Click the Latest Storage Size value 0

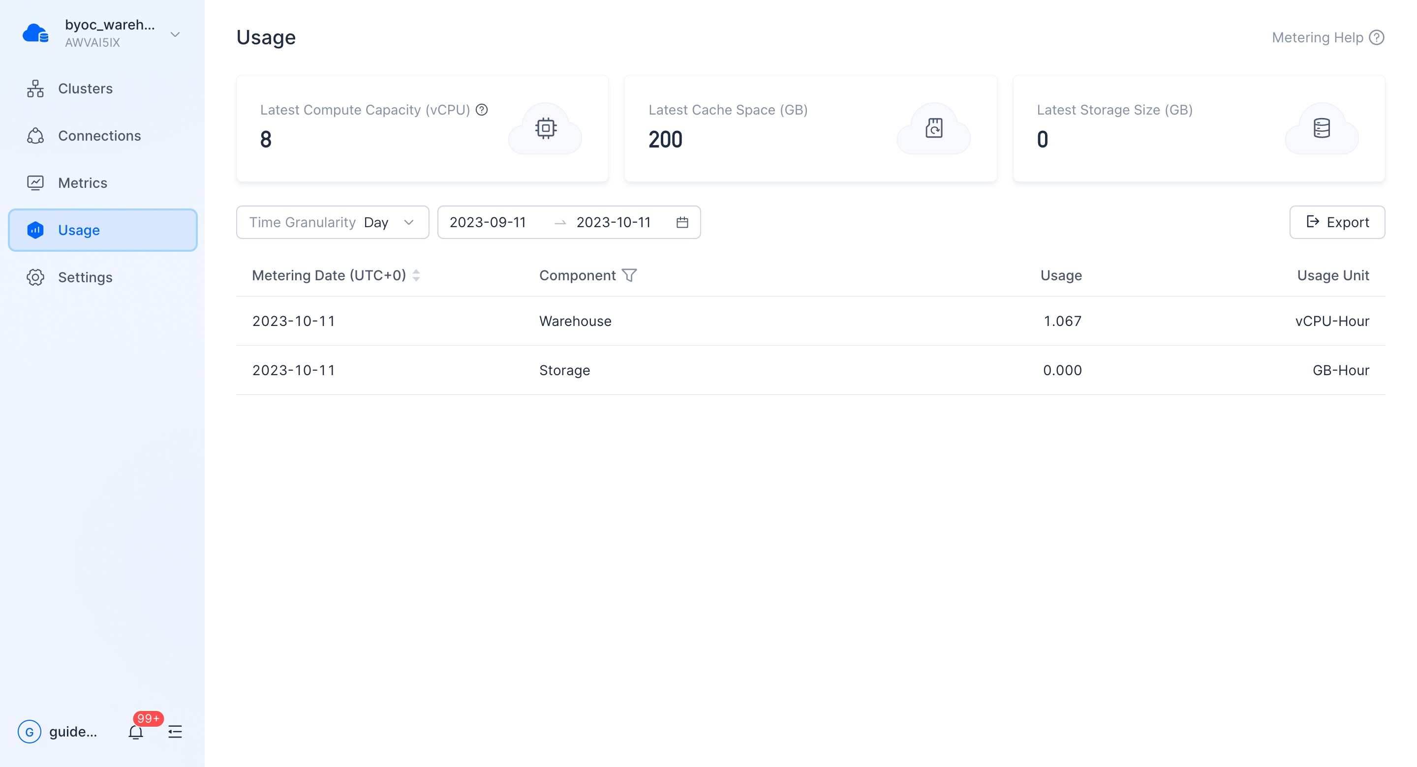1043,140
